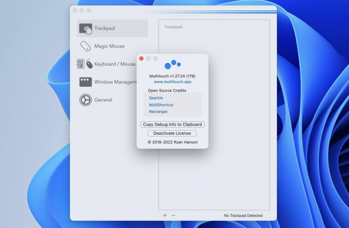
Task: Switch to Keyboard / Mouse section
Action: click(x=106, y=64)
